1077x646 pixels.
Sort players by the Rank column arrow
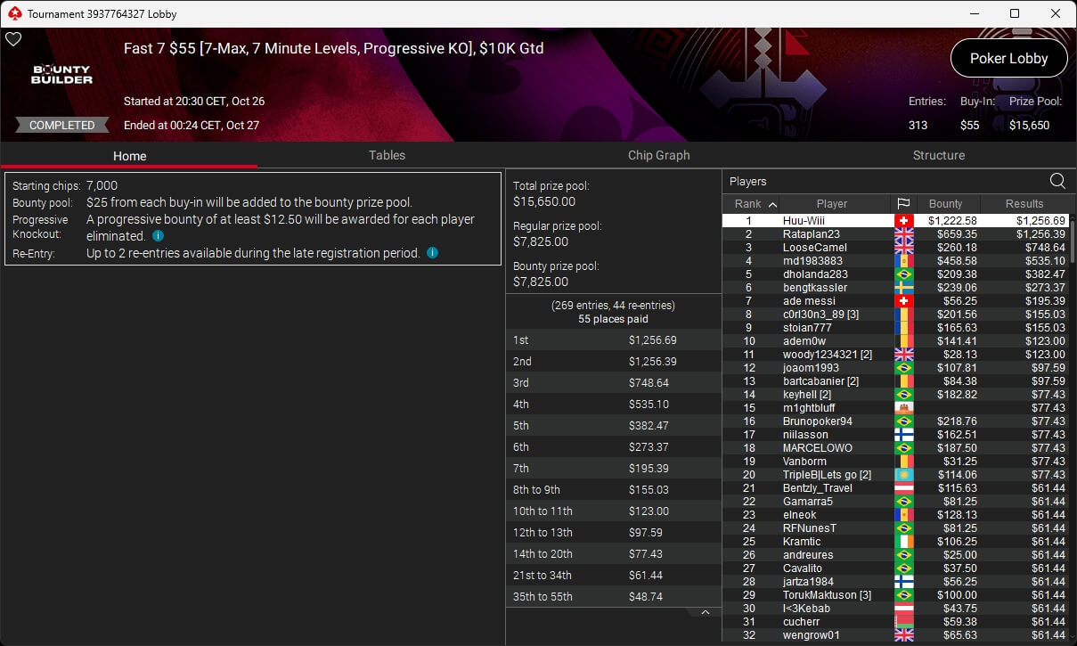tap(771, 204)
